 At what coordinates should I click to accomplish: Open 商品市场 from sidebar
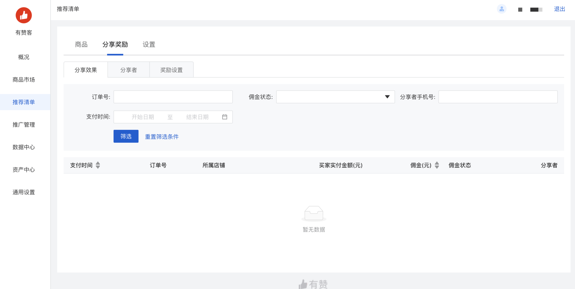click(x=24, y=79)
